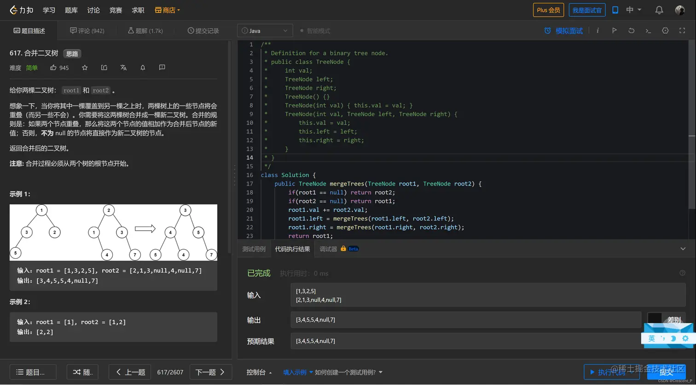Click the lock icon beside 调试器
Screen dimensions: 696x385
coord(343,249)
